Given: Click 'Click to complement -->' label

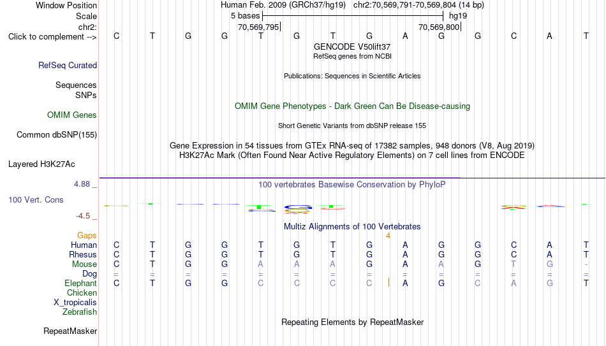Looking at the screenshot, I should [x=52, y=37].
